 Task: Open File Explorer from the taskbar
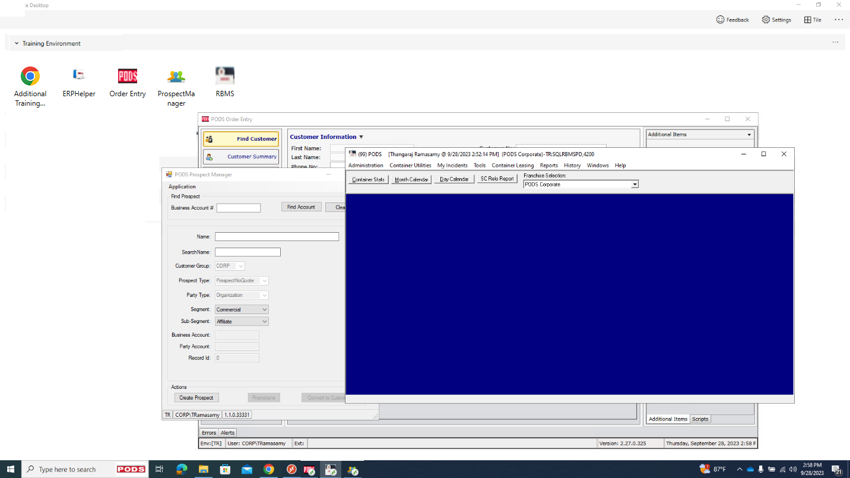[x=203, y=469]
